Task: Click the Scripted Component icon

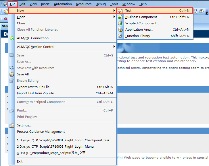Action: pyautogui.click(x=120, y=23)
